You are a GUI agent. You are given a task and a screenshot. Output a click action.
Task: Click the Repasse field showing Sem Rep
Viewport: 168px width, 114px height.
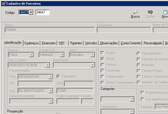coord(161,107)
